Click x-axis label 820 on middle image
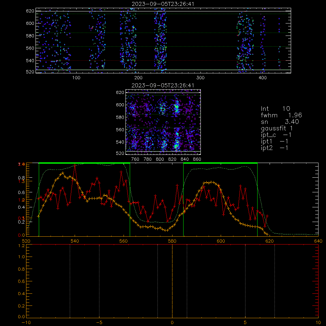This screenshot has height=326, width=326. click(172, 159)
